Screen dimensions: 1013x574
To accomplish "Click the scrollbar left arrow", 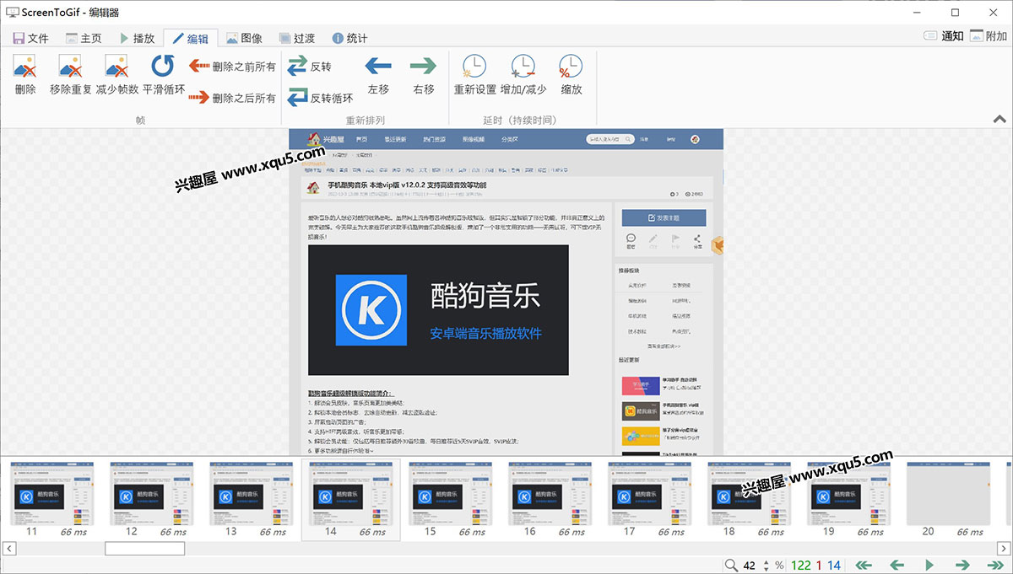I will coord(8,549).
